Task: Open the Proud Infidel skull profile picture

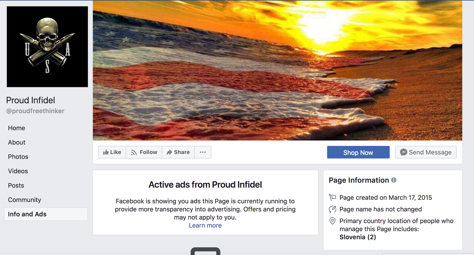Action: point(47,47)
